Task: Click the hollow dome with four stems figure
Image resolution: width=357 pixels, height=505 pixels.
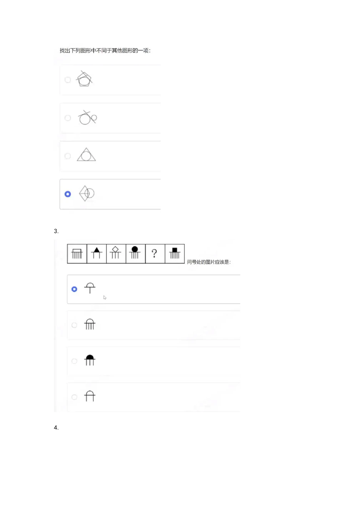Action: [90, 324]
